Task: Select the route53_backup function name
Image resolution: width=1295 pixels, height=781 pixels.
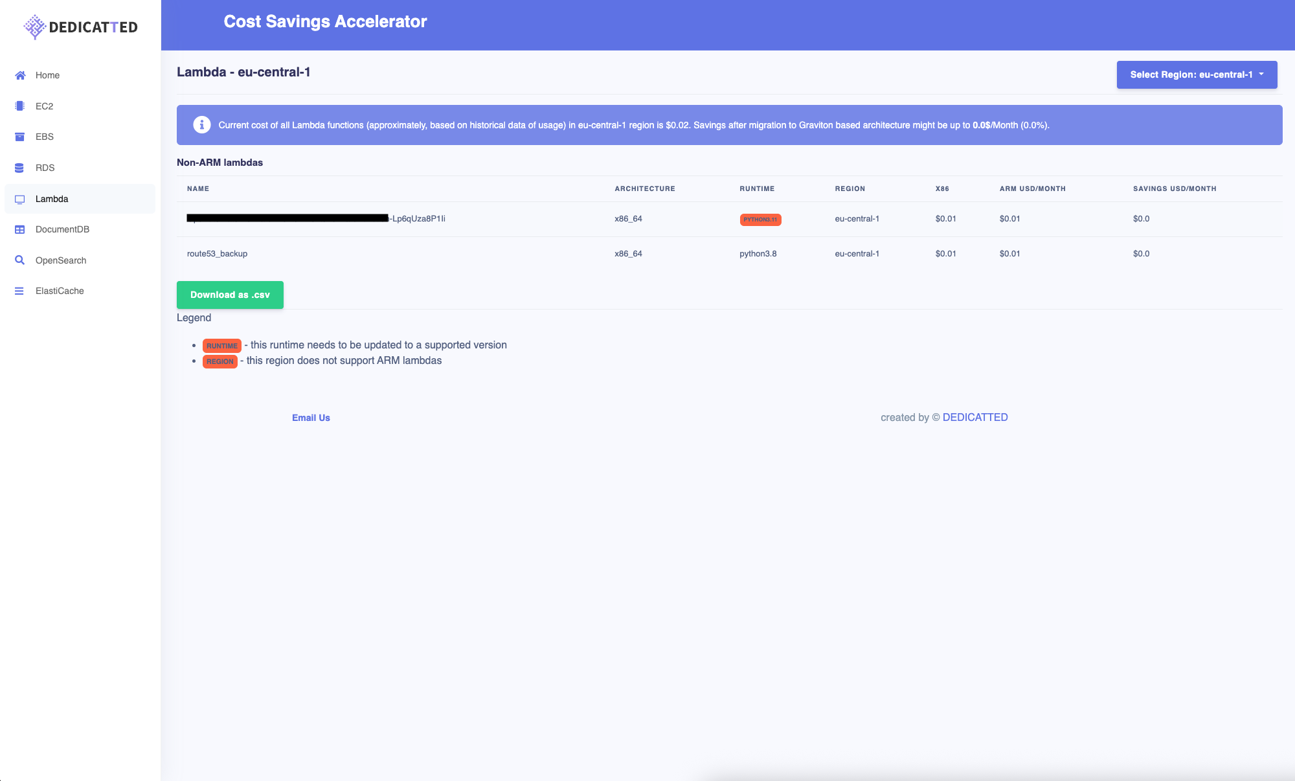Action: 217,254
